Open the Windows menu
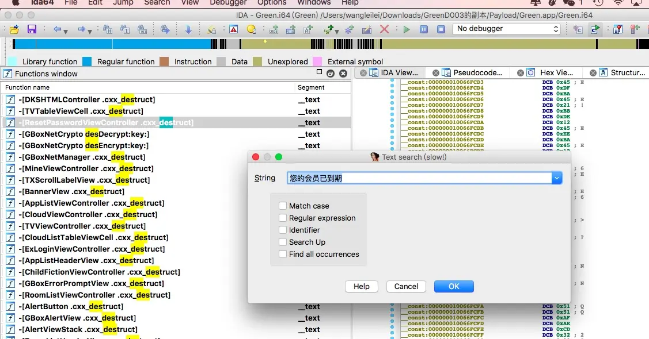This screenshot has width=649, height=339. tap(314, 2)
